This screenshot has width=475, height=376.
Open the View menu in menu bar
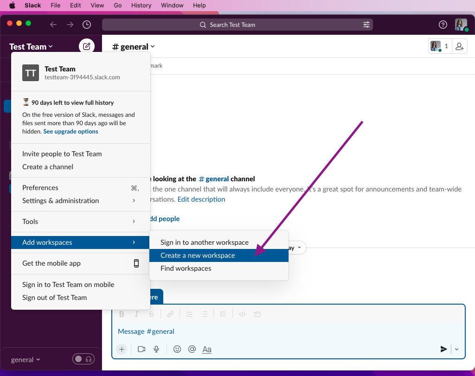97,6
